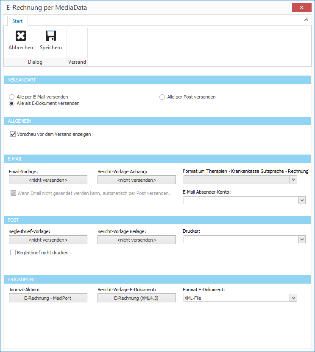Click the Bericht-Vorlage Anhang button
This screenshot has width=315, height=352.
137,180
